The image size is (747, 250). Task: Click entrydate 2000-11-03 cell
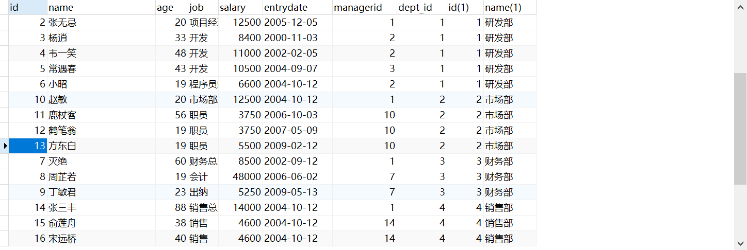click(297, 38)
